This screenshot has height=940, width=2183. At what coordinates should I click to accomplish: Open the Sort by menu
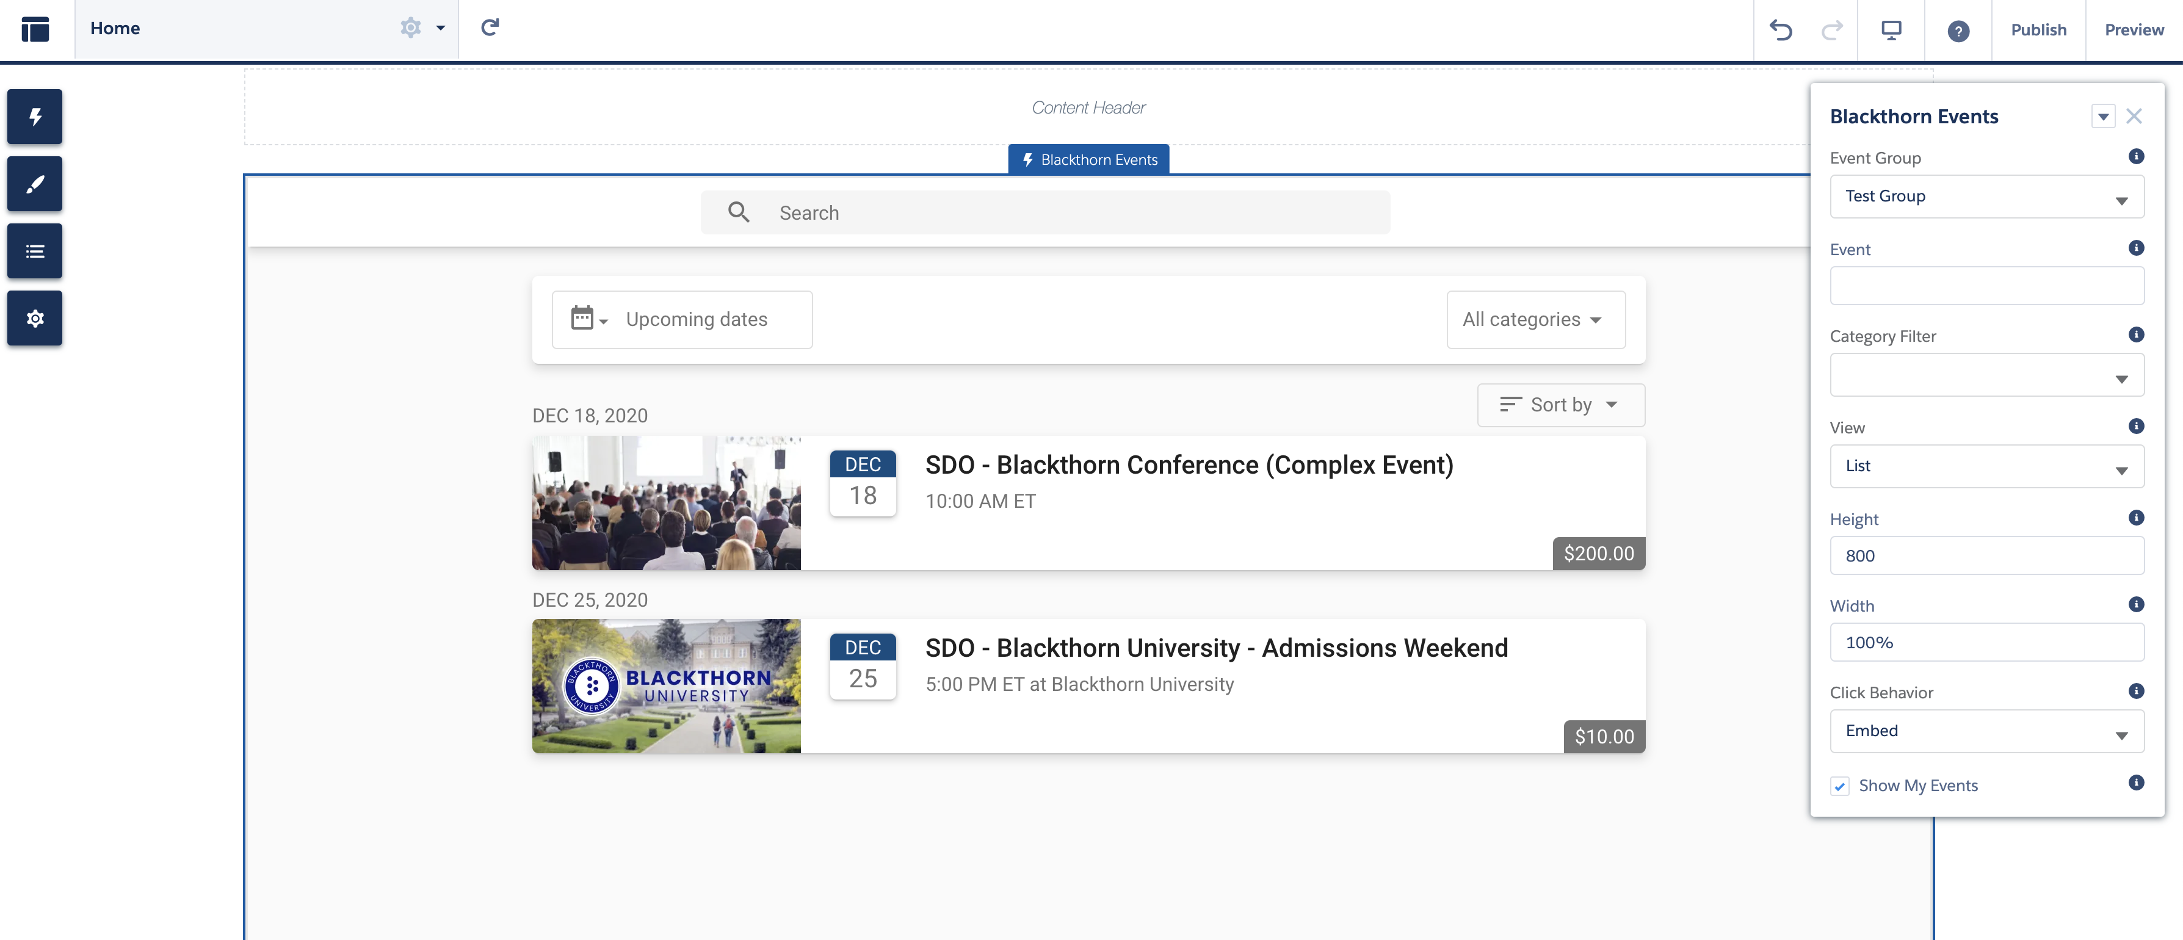(x=1561, y=405)
